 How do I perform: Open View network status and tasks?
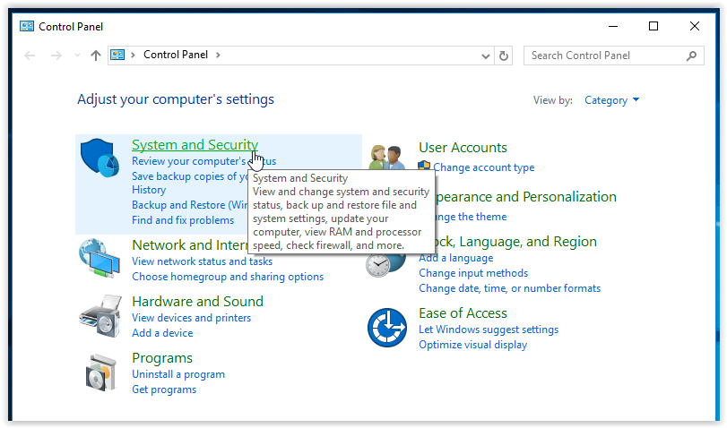(203, 261)
